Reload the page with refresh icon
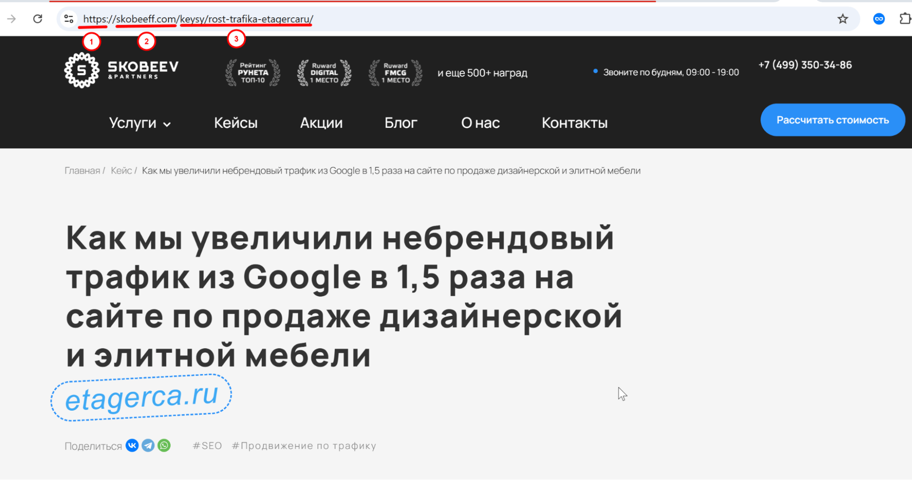 pos(38,19)
